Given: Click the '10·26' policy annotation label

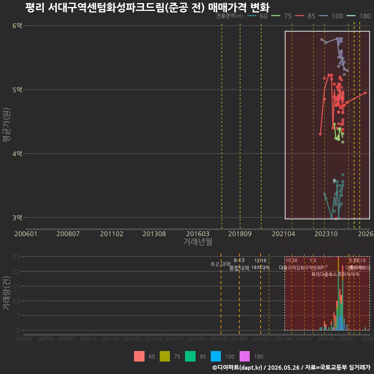Looking at the screenshot, I should pos(291,261).
